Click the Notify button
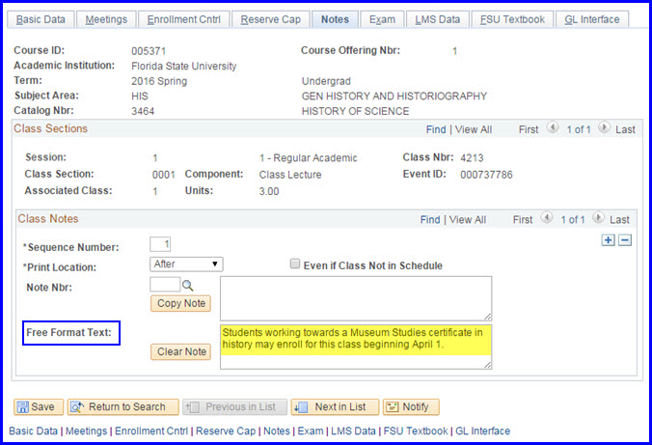 coord(411,406)
